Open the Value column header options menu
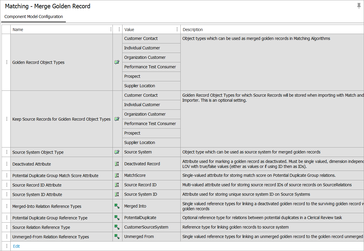 click(177, 30)
